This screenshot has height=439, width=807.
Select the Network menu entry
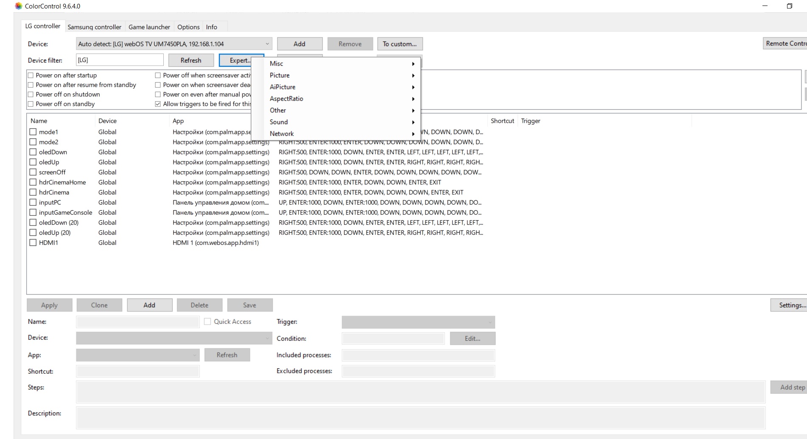pyautogui.click(x=282, y=133)
